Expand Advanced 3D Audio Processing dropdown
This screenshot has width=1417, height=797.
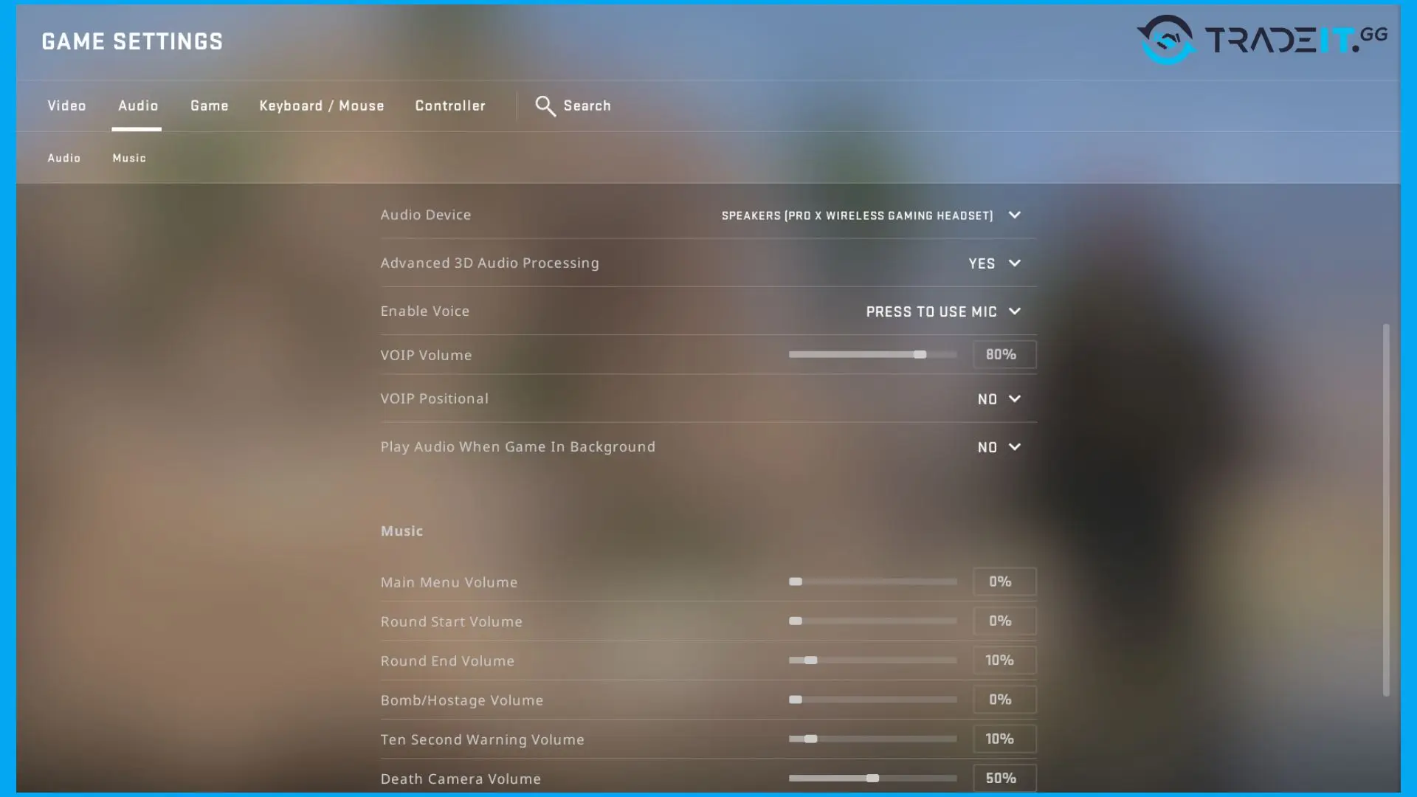[995, 263]
